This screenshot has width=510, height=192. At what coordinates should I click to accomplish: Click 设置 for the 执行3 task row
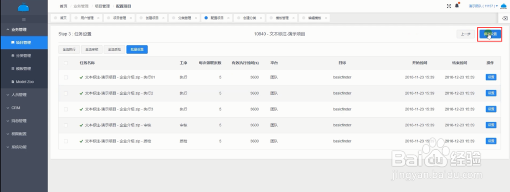(491, 109)
